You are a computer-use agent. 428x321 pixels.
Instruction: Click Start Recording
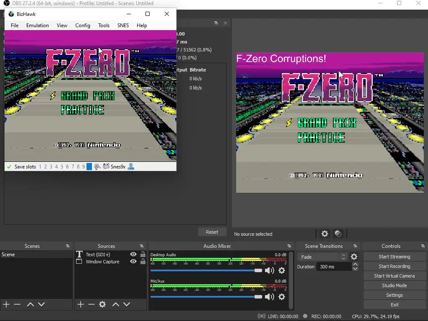395,266
